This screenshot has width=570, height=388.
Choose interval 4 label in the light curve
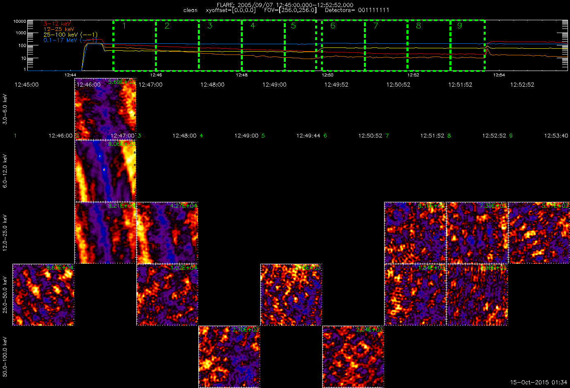click(x=253, y=26)
